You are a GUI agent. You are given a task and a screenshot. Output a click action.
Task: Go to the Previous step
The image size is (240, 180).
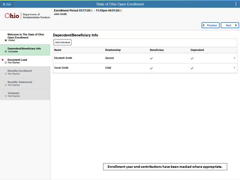pyautogui.click(x=210, y=25)
